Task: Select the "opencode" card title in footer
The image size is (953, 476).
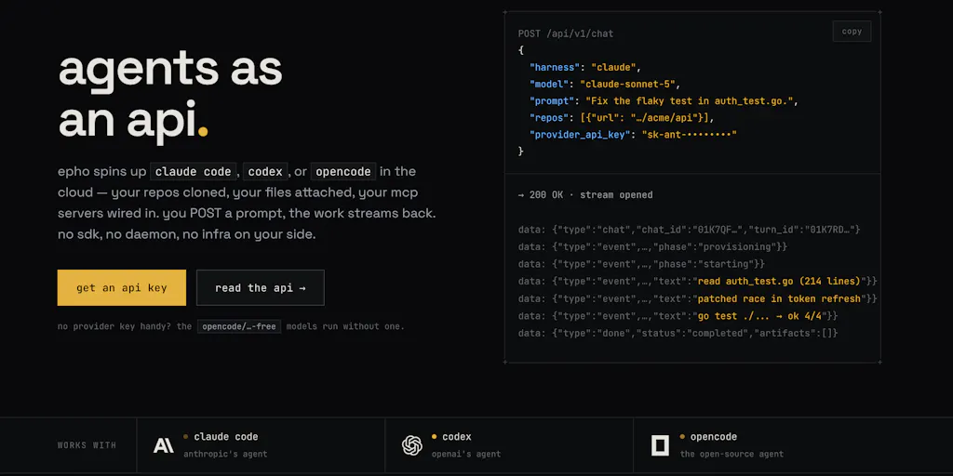Action: click(x=714, y=437)
